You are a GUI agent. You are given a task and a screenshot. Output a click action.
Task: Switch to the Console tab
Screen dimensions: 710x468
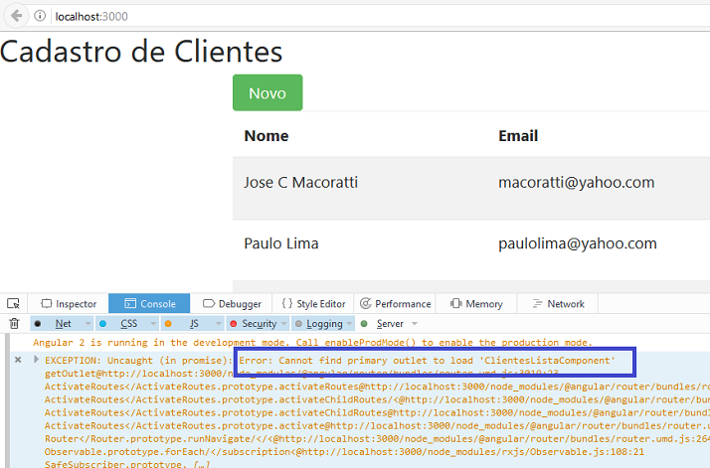(149, 303)
